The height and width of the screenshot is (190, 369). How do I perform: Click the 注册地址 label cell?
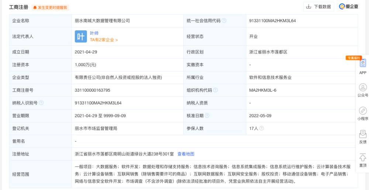(41, 154)
